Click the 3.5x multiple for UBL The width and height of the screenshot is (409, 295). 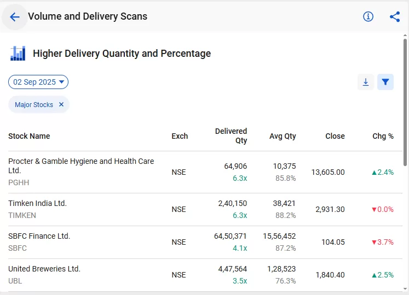tap(240, 281)
